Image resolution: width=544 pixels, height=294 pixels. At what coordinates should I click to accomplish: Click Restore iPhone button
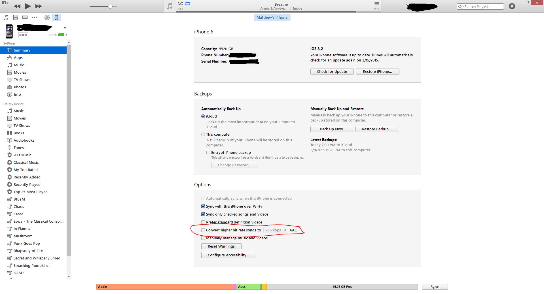[x=378, y=72]
